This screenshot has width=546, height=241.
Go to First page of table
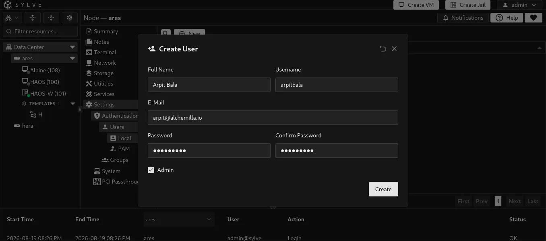[x=463, y=201]
